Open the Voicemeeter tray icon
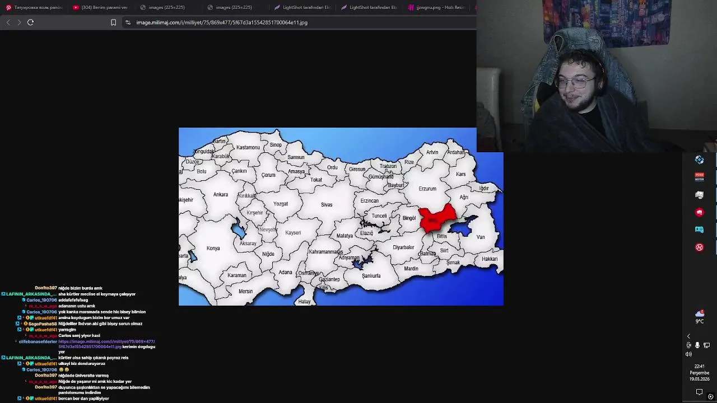 pos(699,177)
